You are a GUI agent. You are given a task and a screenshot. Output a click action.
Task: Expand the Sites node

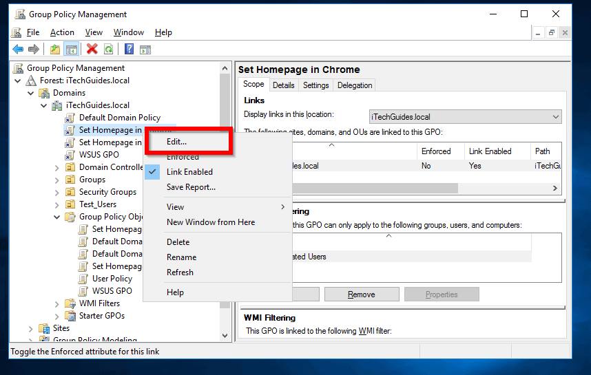[30, 329]
